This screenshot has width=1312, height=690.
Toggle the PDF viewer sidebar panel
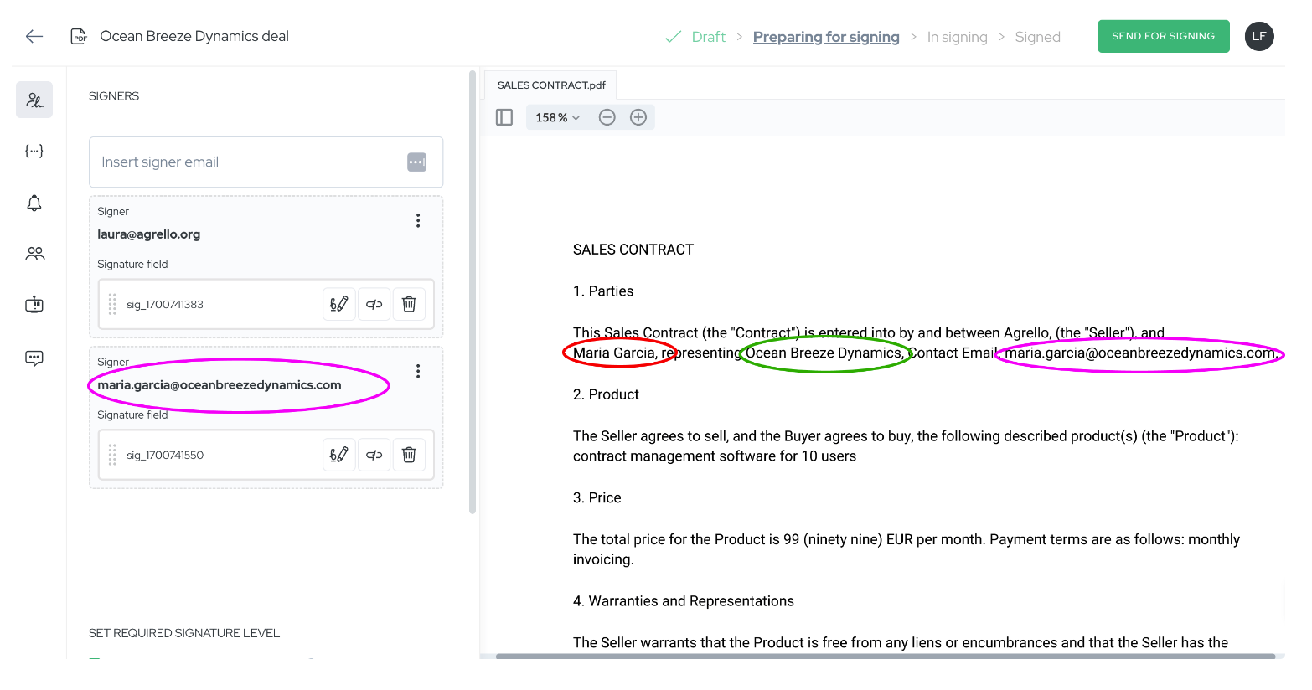504,117
